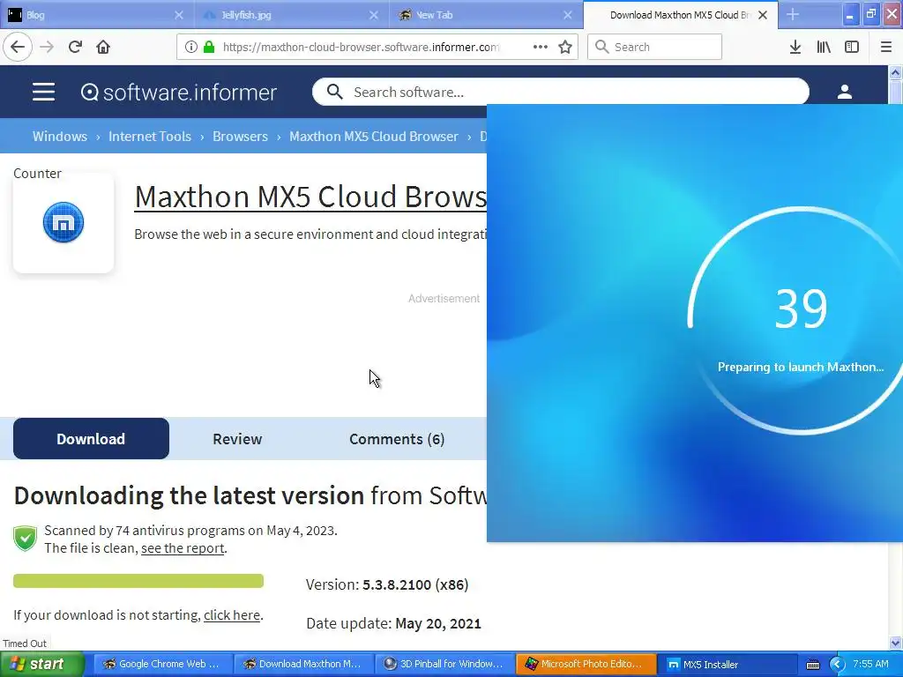
Task: Click the 'click here' download link
Action: [x=232, y=615]
